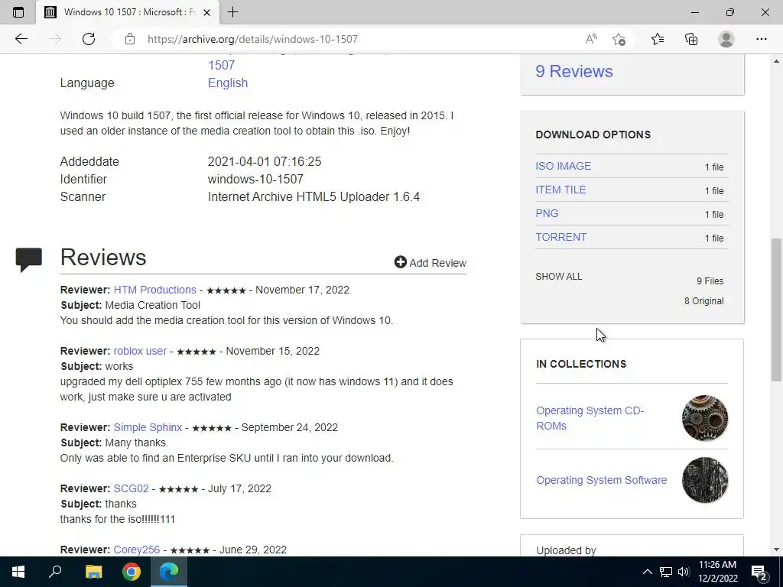The width and height of the screenshot is (783, 587).
Task: Add this page to favorites star icon
Action: point(619,39)
